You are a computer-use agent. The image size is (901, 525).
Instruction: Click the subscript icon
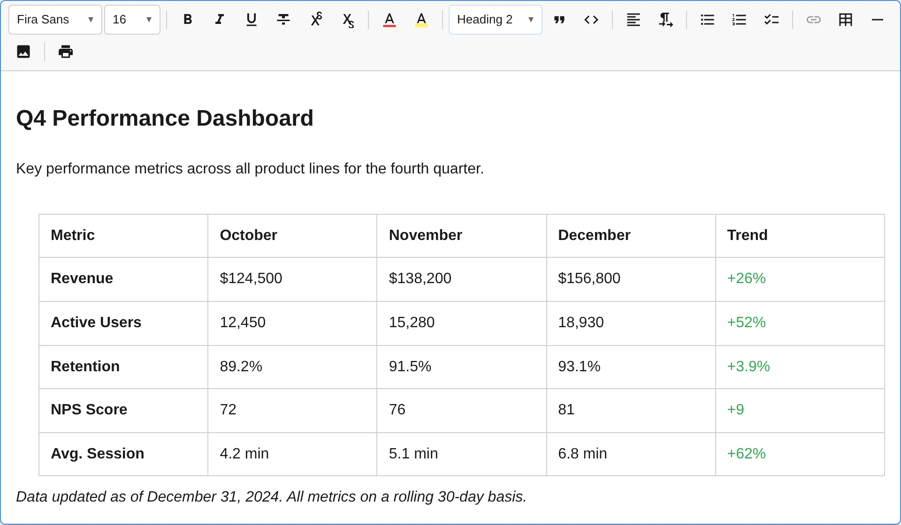pos(348,20)
